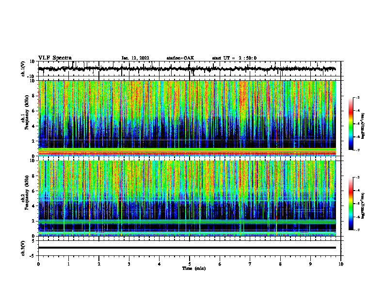Click the ch.1 colorbar 'log(PSD)' label
The image size is (384, 296).
(363, 126)
